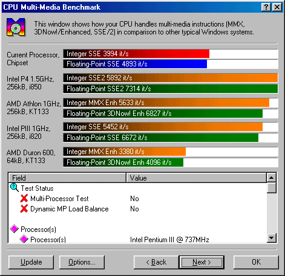Screen dimensions: 285x276
Task: Click the magenta diamond icon of the Pentium III row
Action: pos(24,239)
